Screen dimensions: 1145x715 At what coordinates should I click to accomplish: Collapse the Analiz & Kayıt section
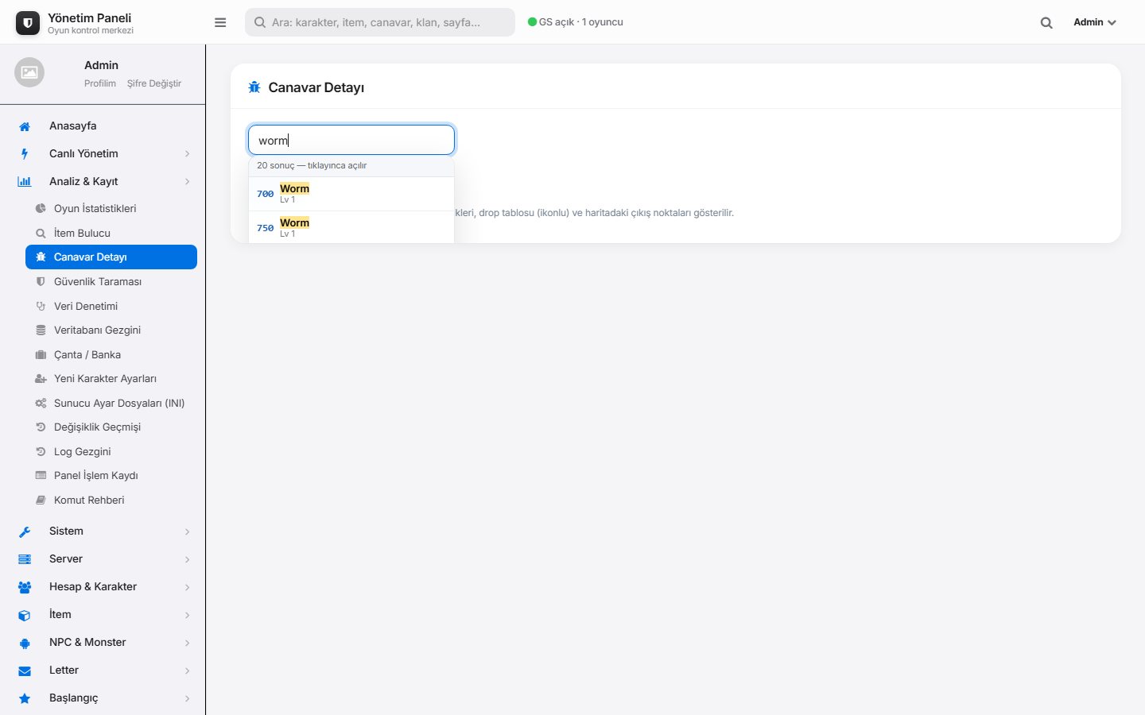coord(103,182)
